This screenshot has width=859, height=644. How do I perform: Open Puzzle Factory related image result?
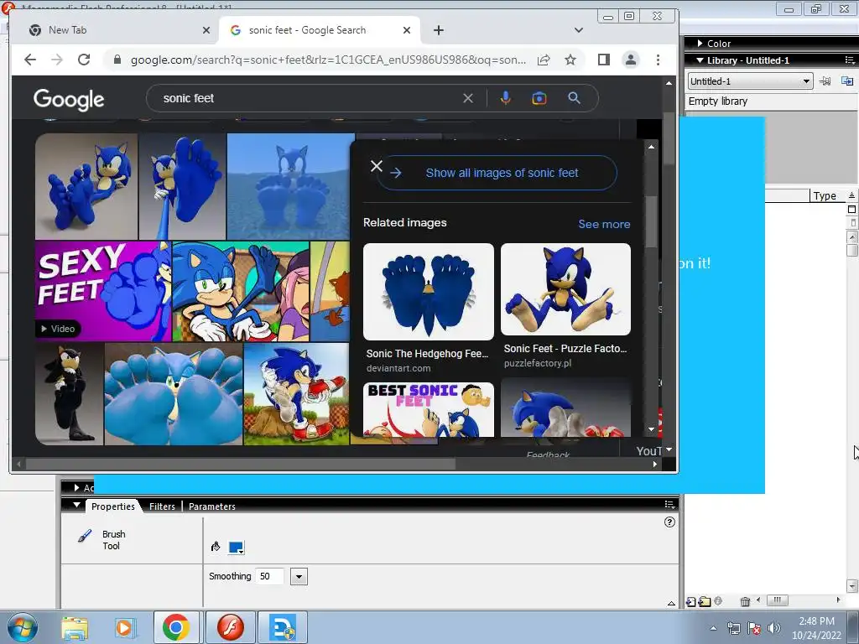pyautogui.click(x=565, y=306)
